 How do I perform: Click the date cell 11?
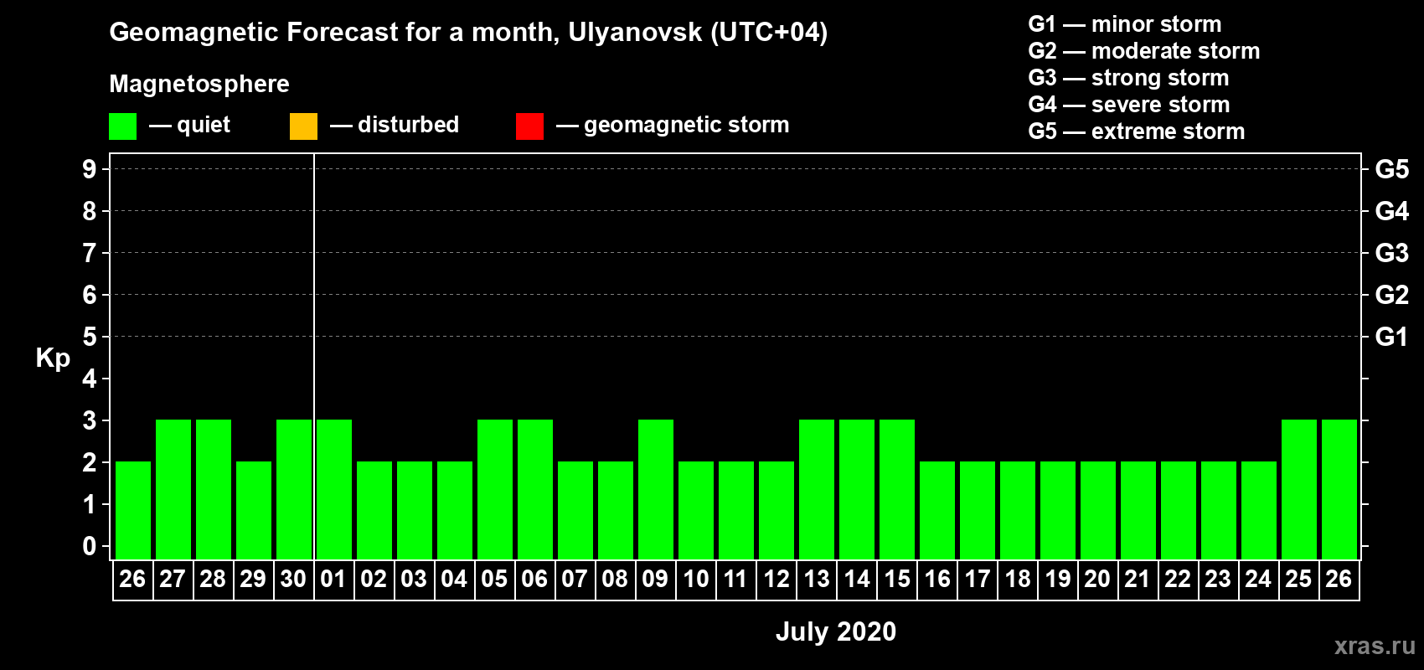coord(735,580)
